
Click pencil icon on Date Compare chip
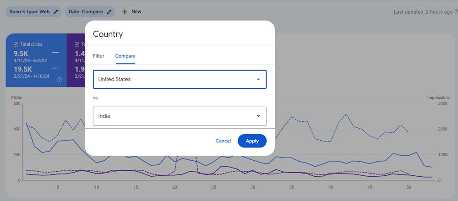point(109,12)
